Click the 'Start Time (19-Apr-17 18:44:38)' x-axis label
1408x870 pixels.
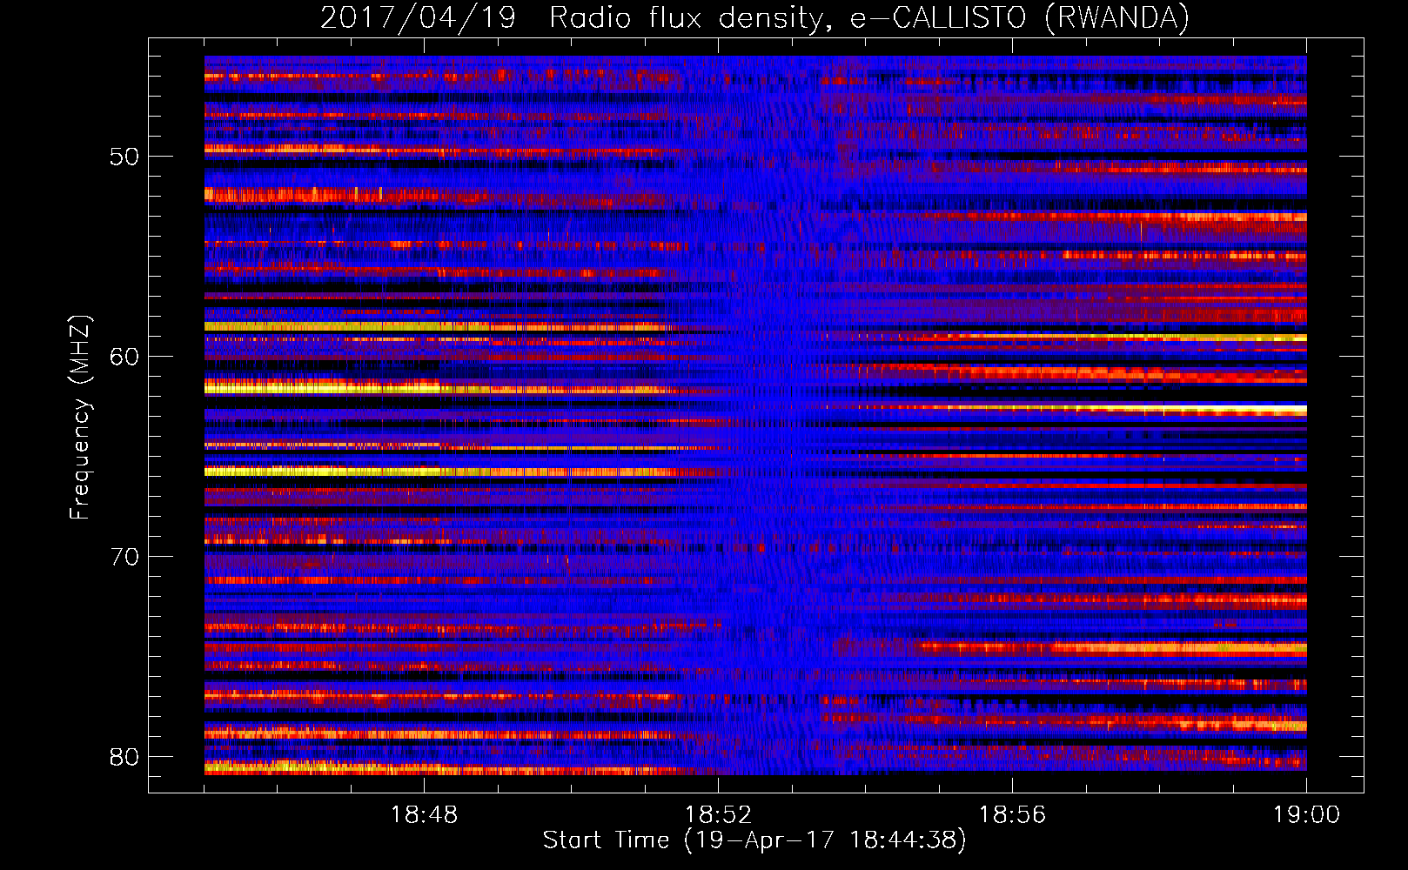click(754, 840)
